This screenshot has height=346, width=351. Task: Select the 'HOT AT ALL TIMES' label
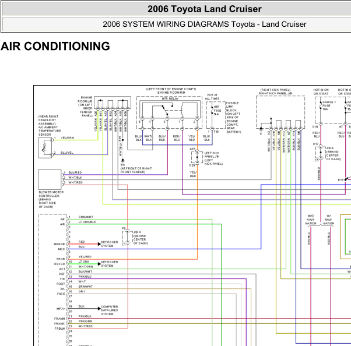pyautogui.click(x=212, y=97)
